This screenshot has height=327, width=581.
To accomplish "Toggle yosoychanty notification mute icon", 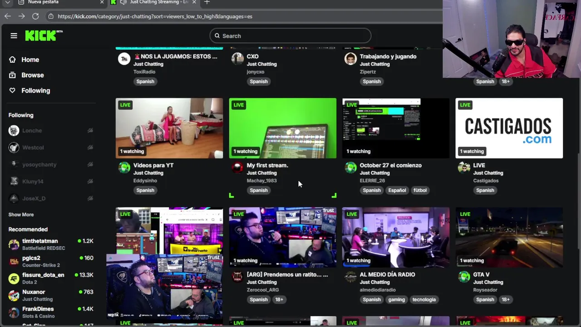I will pyautogui.click(x=90, y=164).
